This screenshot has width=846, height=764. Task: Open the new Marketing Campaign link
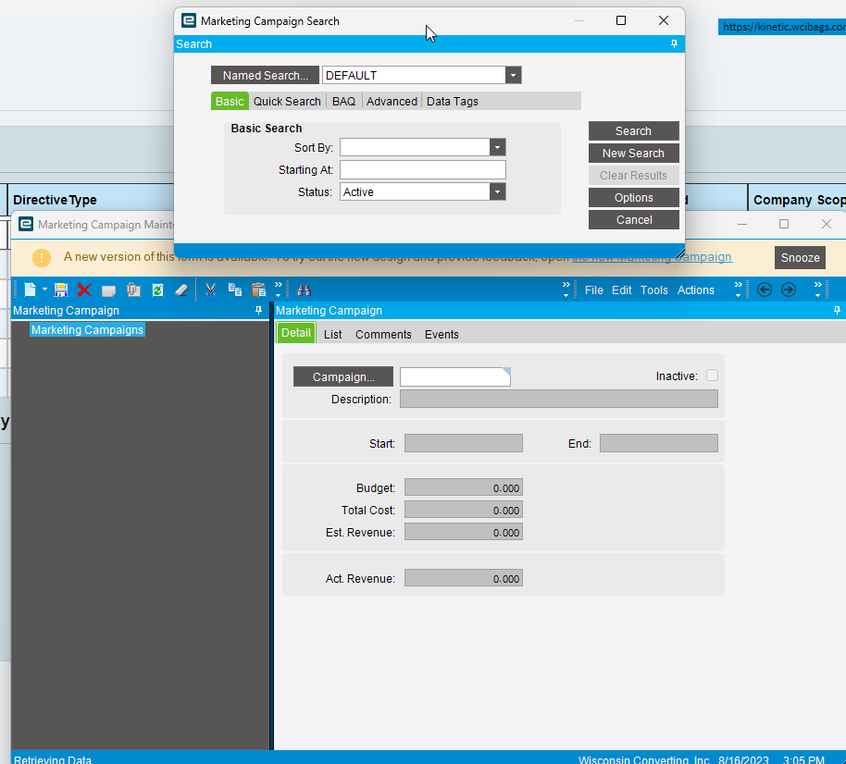point(652,257)
